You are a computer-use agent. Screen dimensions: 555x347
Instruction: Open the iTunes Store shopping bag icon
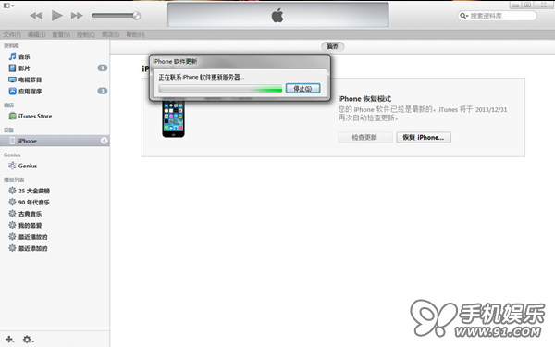click(12, 116)
